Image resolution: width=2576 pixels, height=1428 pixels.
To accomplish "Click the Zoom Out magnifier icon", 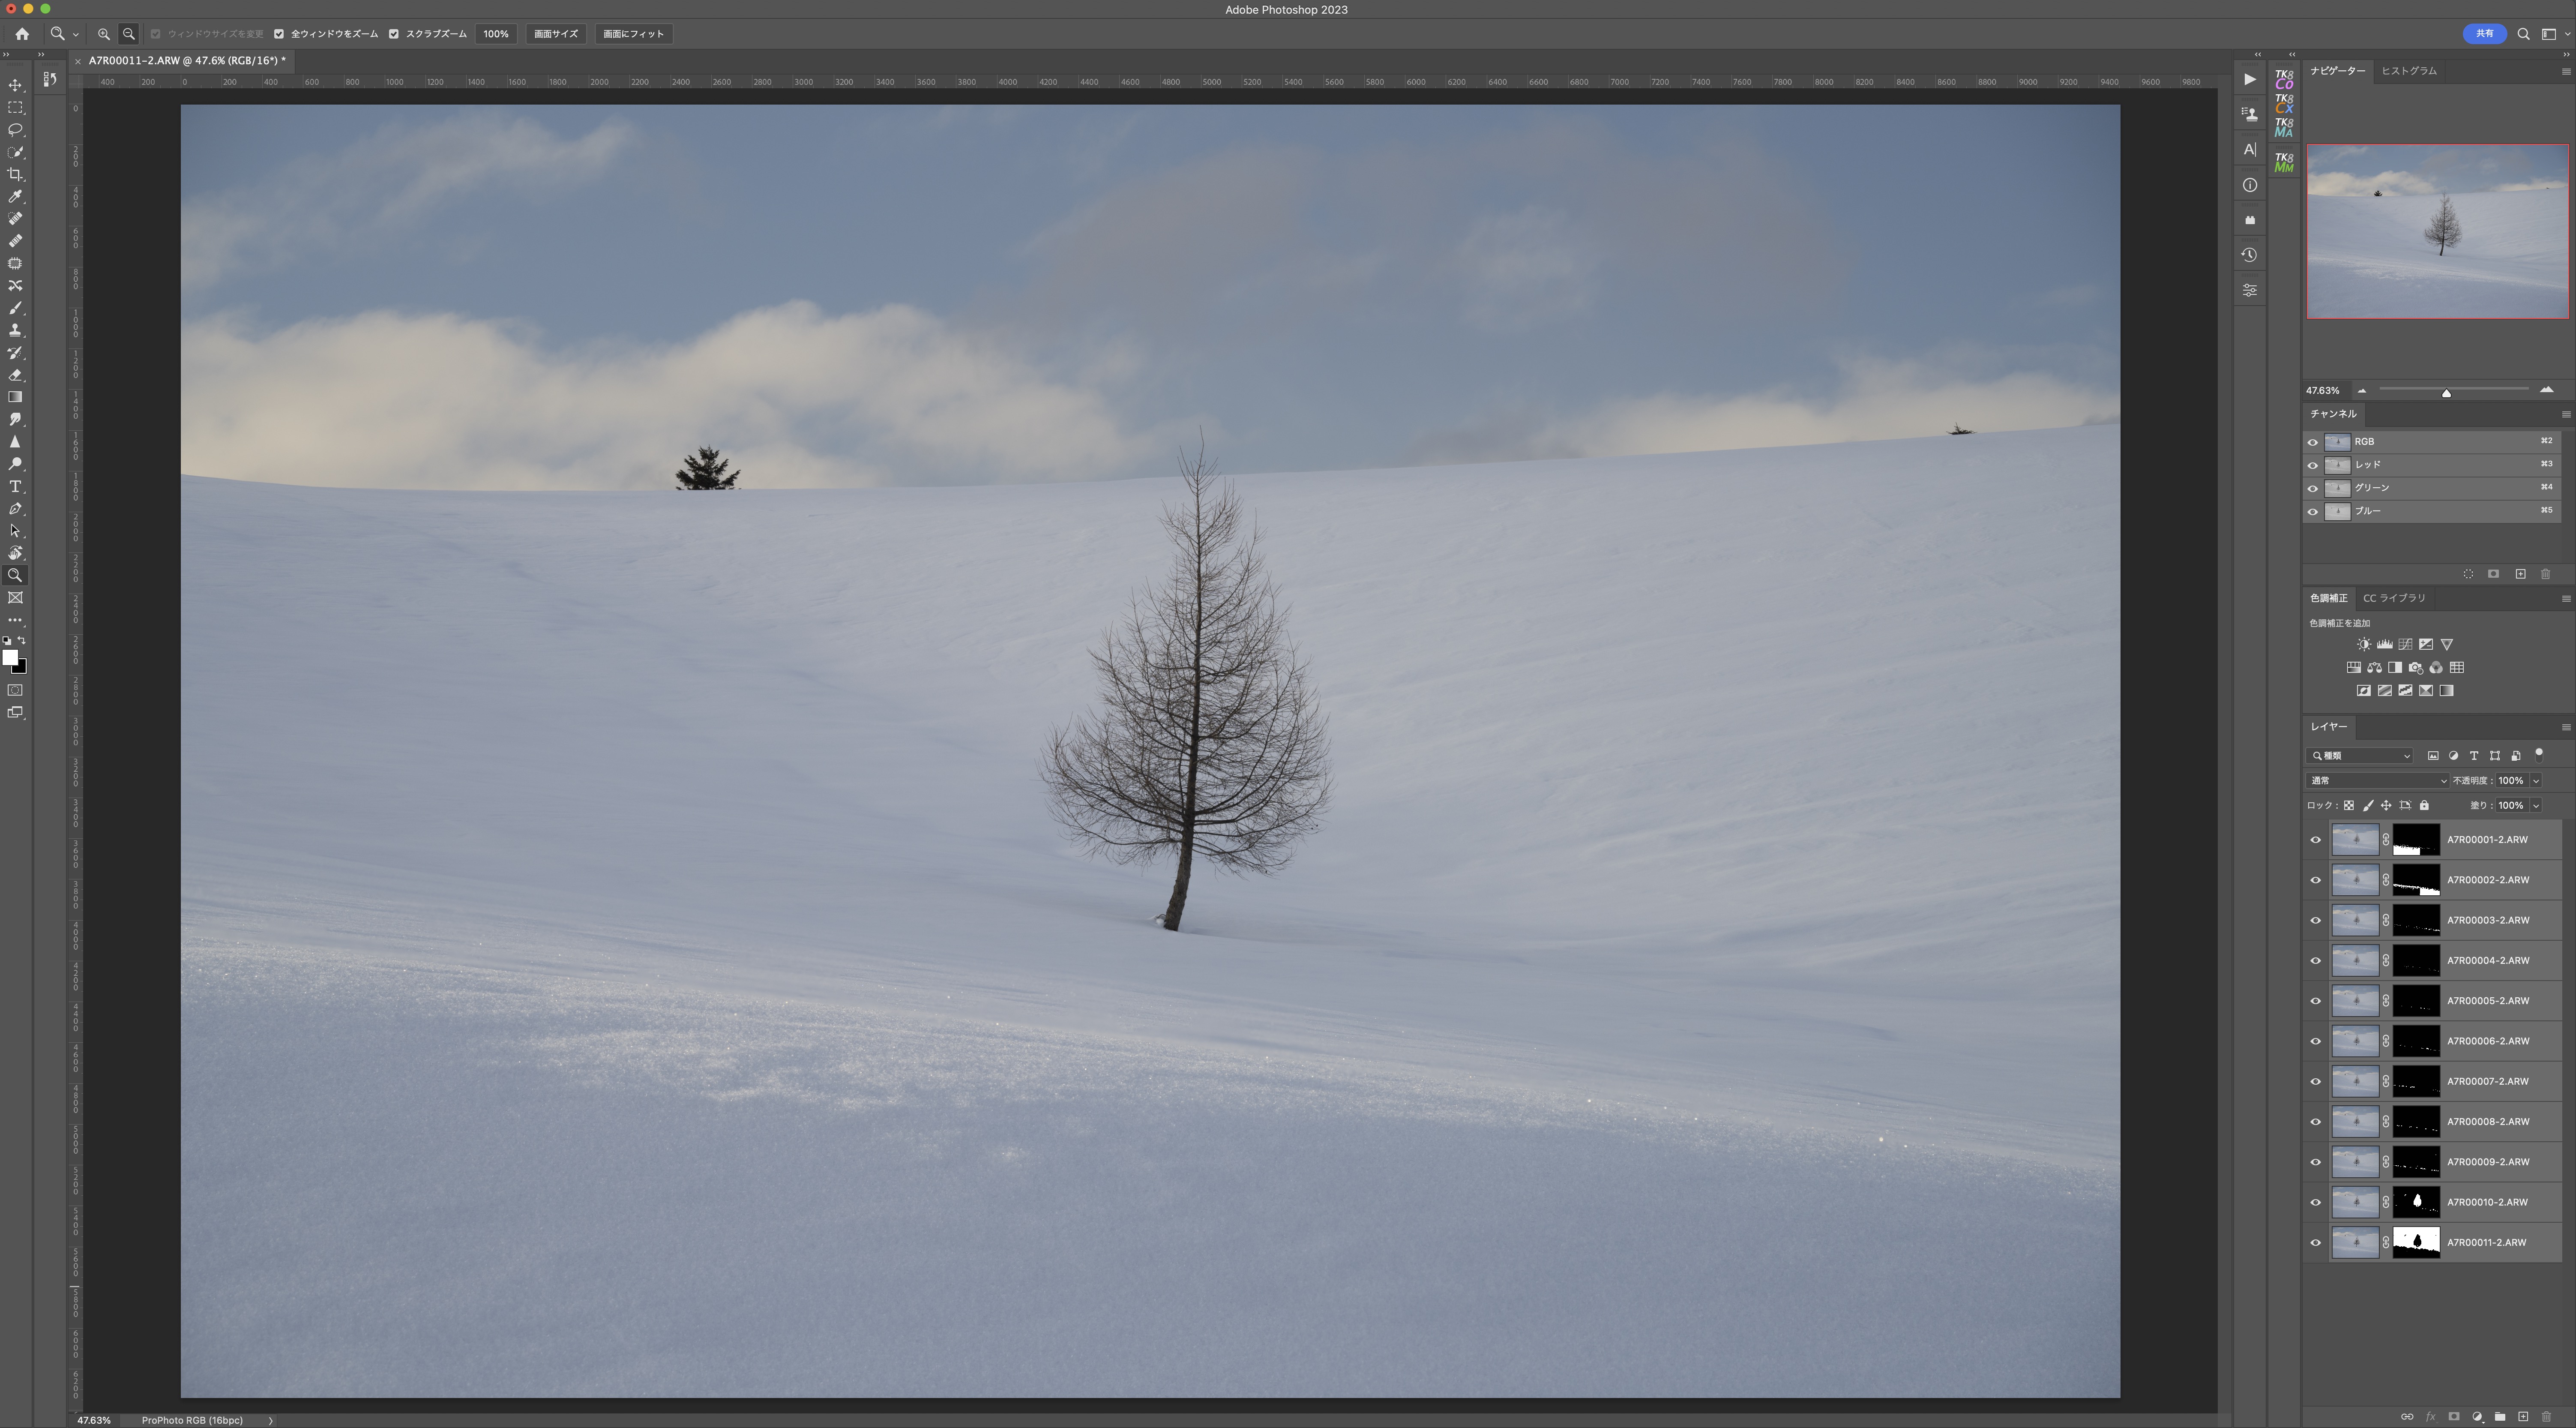I will [129, 34].
